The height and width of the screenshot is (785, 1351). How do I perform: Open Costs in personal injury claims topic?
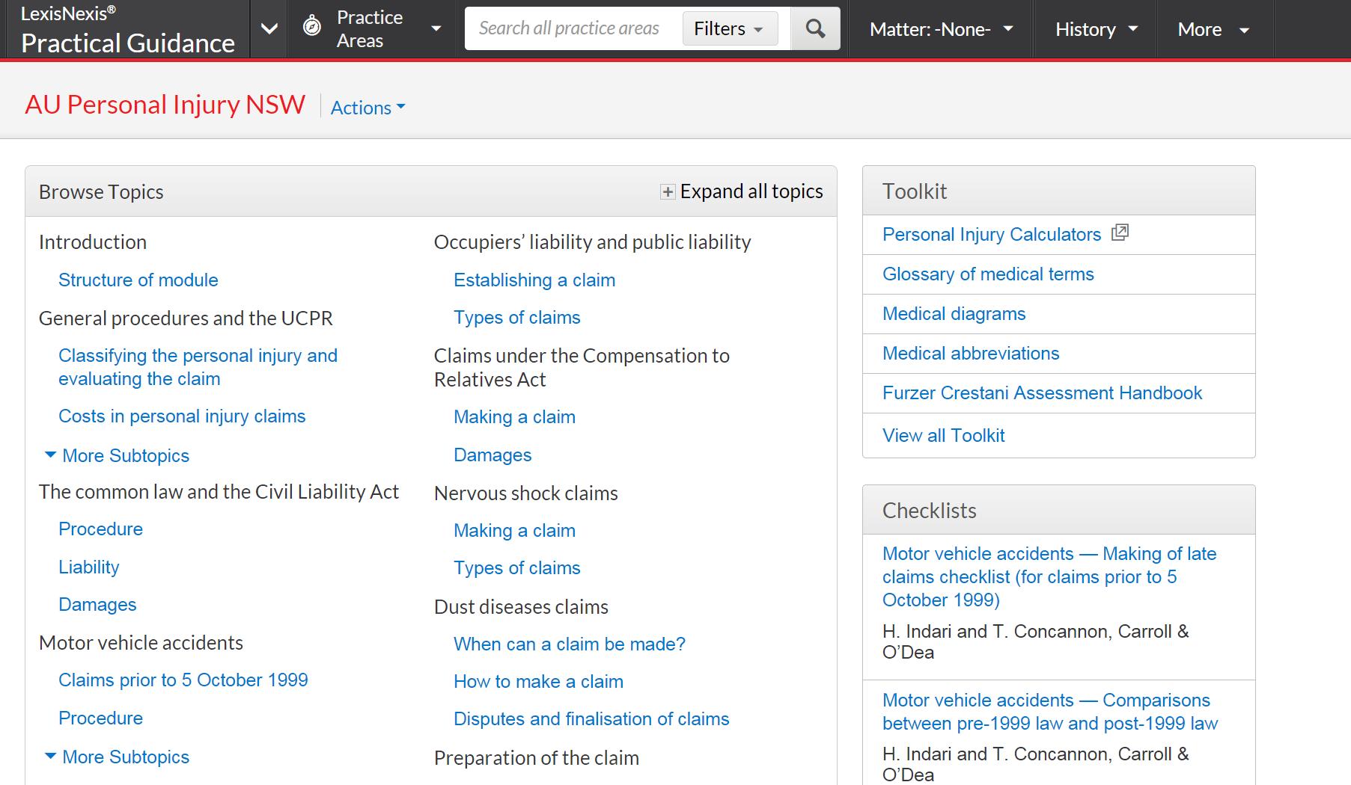click(x=182, y=416)
